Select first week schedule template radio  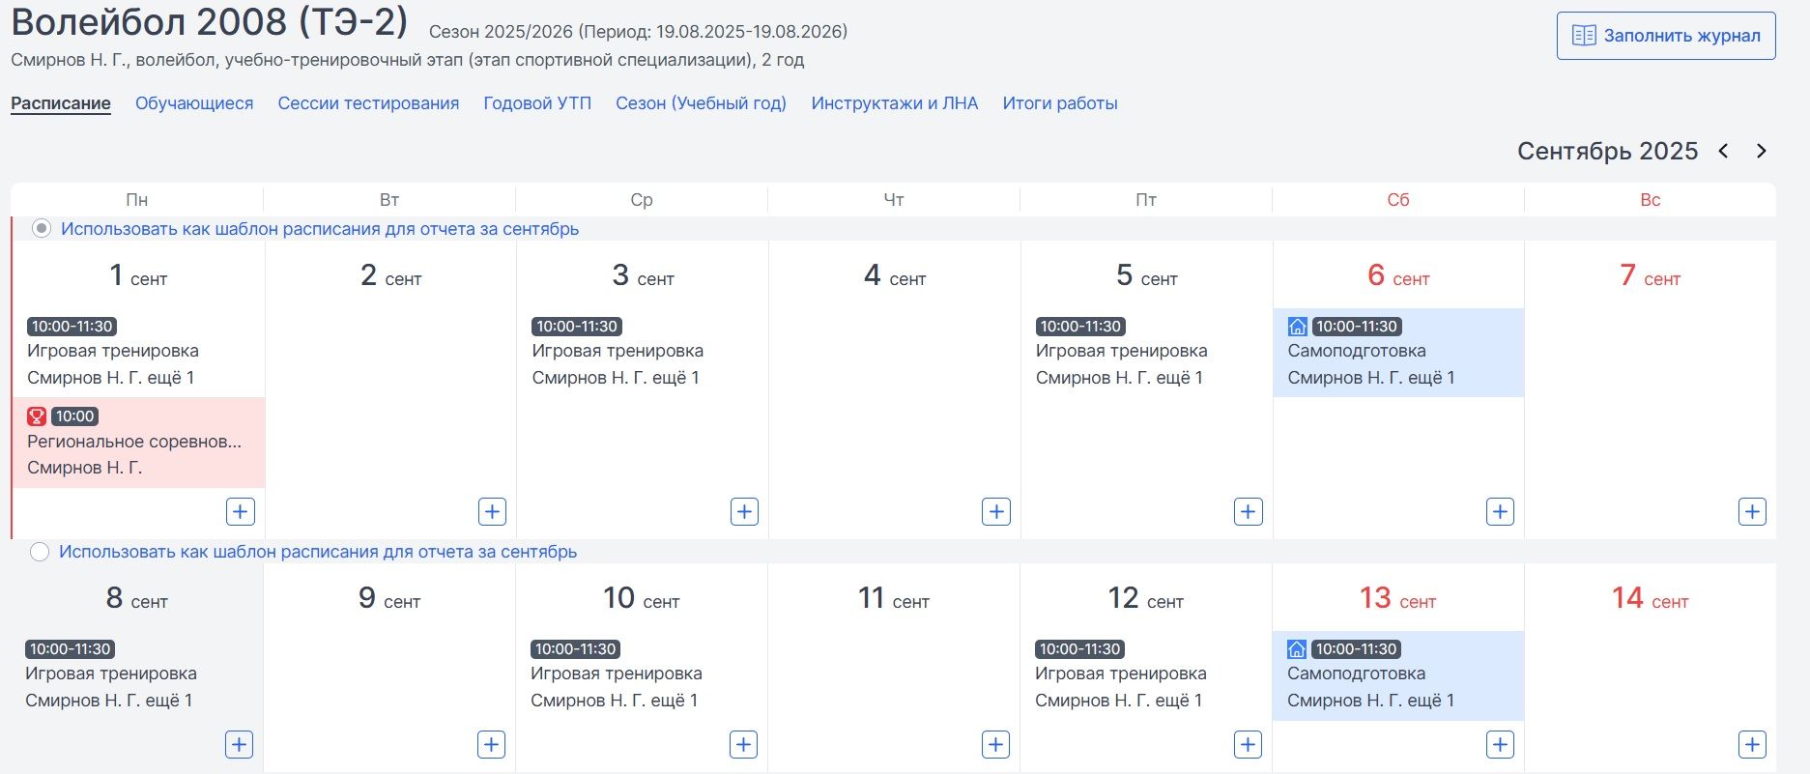click(42, 229)
